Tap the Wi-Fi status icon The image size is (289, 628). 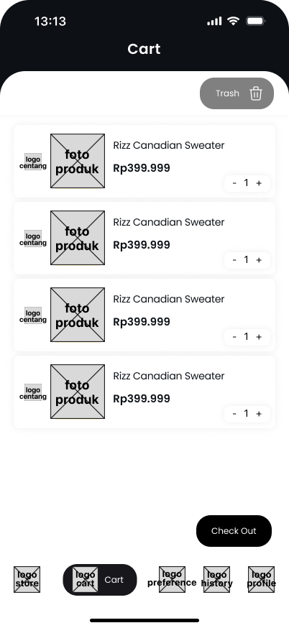click(x=233, y=21)
